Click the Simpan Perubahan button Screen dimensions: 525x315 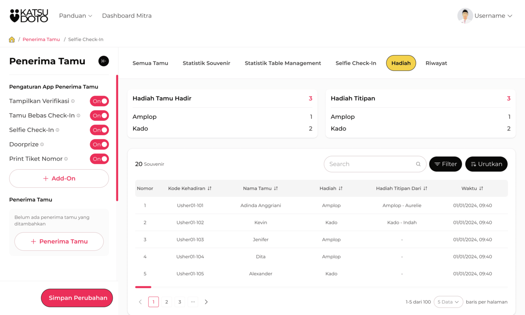point(77,298)
